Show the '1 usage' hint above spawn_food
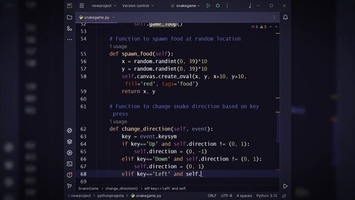The image size is (355, 200). 118,47
